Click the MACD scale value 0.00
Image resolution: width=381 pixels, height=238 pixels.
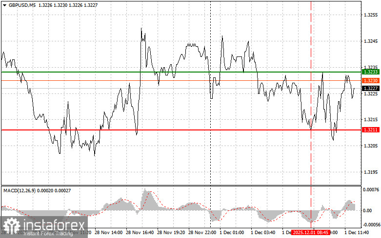pyautogui.click(x=367, y=211)
